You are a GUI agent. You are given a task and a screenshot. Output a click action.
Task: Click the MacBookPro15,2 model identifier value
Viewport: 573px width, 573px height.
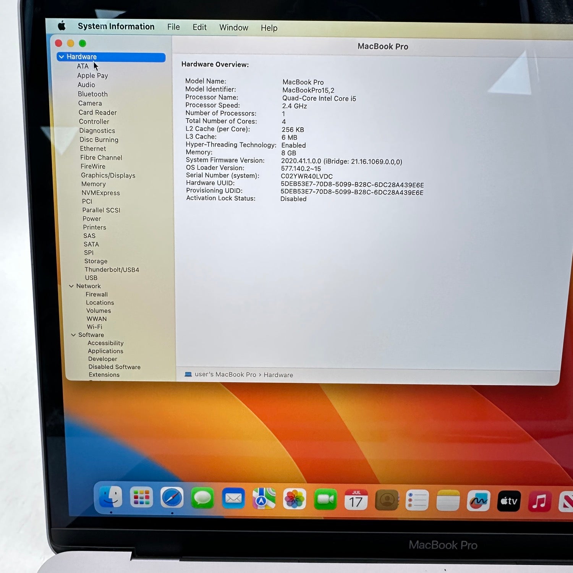tap(308, 91)
